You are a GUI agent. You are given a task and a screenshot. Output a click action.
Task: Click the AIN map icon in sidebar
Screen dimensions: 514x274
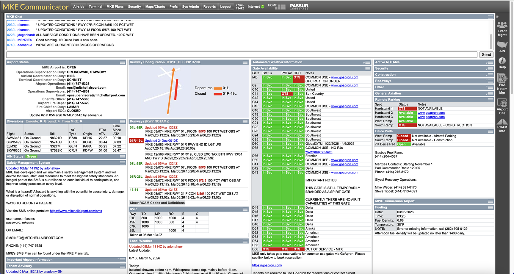(502, 45)
